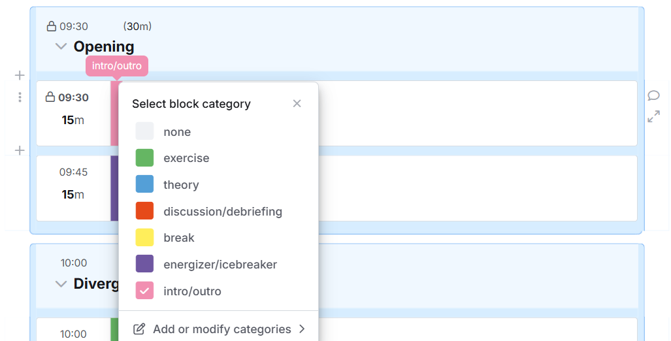
Task: Click purple category bar of 09:45 block
Action: point(114,188)
